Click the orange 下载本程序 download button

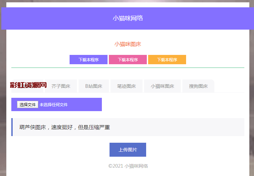click(x=167, y=60)
